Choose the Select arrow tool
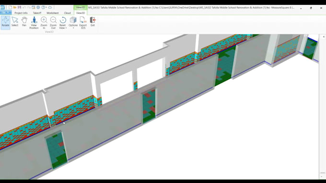The image size is (326, 183). 15,22
